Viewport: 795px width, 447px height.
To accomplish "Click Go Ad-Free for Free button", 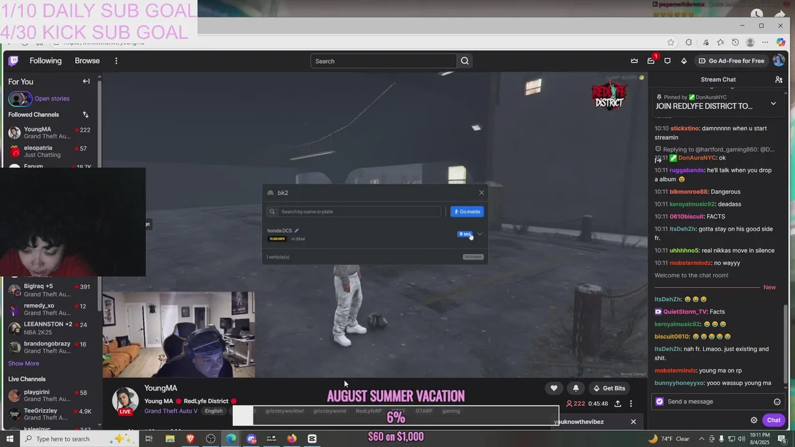I will (731, 61).
